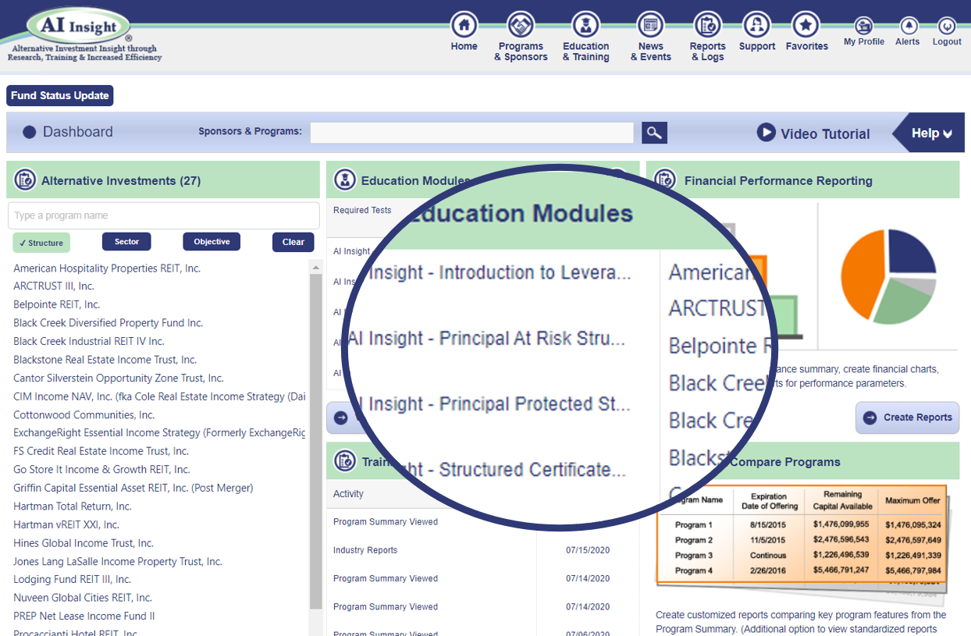Open the Favorites star icon
971x636 pixels.
806,26
